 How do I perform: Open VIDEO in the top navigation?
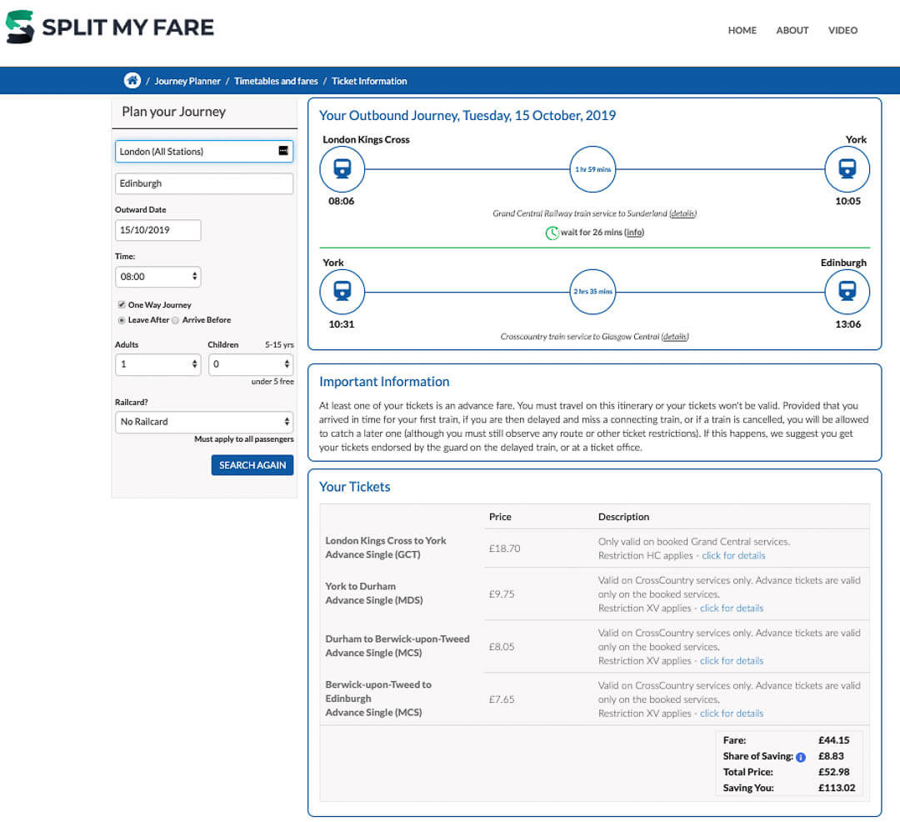click(x=842, y=30)
